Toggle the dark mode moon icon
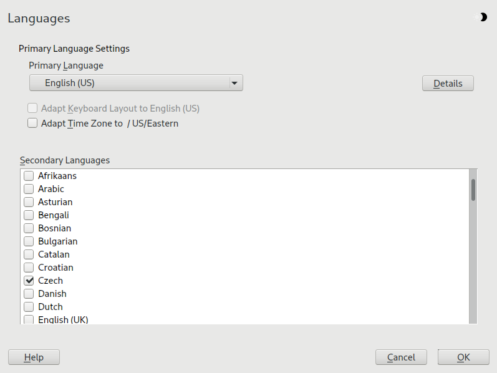497x373 pixels. click(483, 17)
